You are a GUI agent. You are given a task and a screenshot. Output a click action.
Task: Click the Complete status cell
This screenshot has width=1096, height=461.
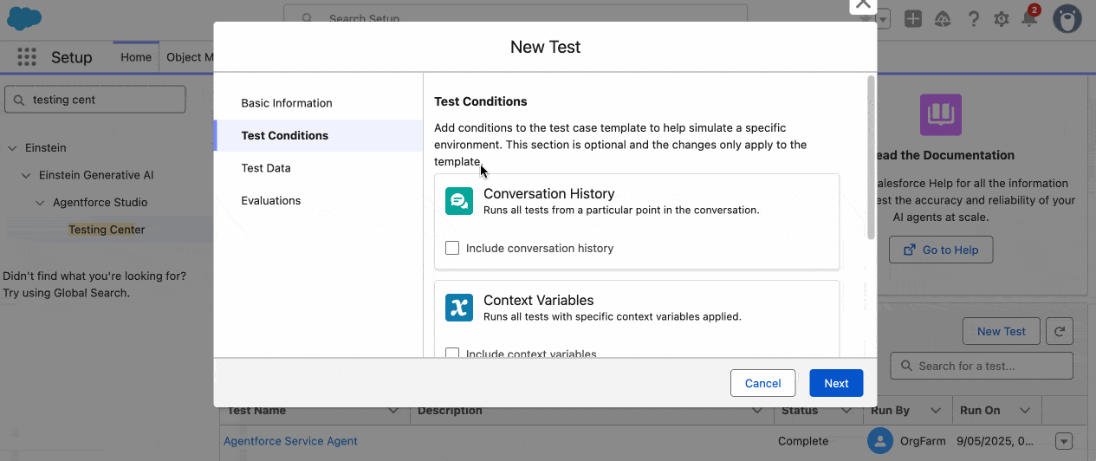point(803,441)
